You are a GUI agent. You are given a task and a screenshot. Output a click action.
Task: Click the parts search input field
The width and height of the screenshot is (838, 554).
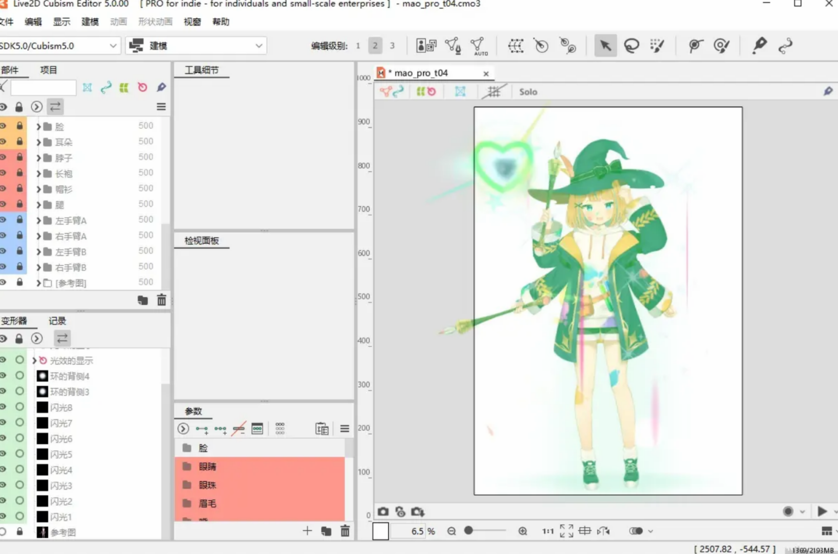[x=43, y=88]
